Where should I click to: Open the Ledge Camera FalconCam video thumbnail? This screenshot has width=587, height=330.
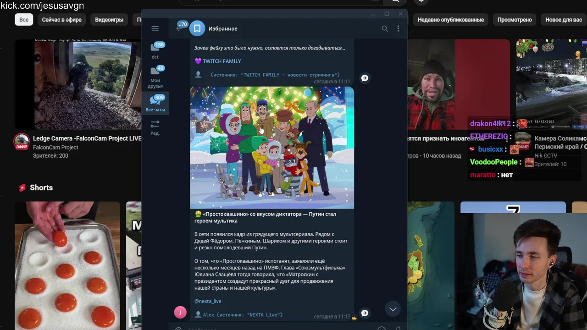(78, 84)
